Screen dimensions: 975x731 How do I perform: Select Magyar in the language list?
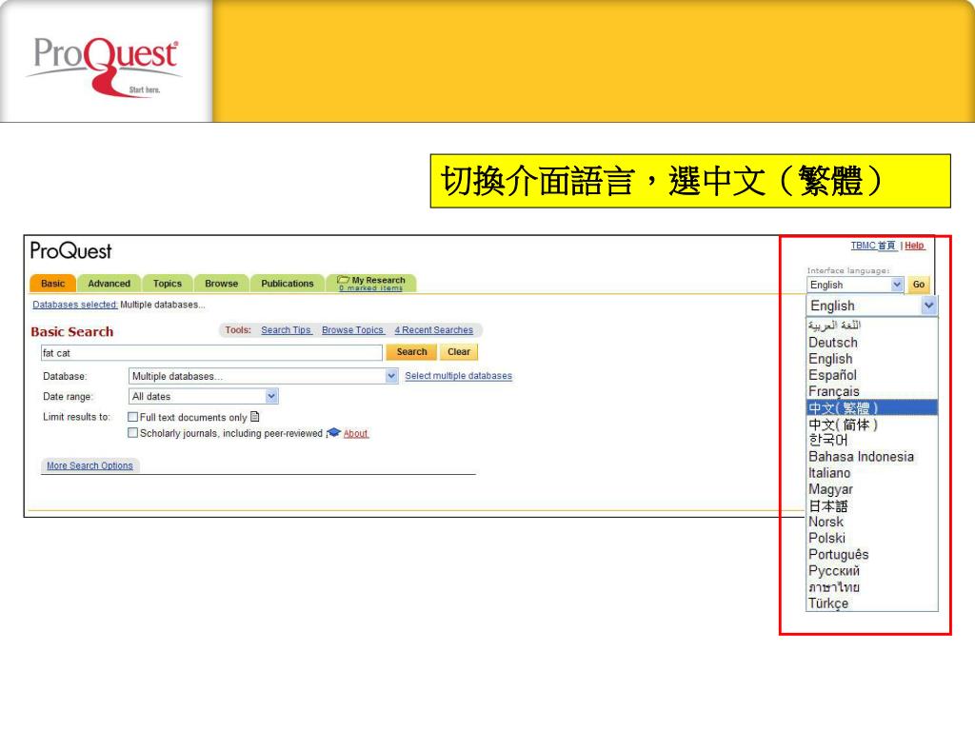tap(872, 489)
